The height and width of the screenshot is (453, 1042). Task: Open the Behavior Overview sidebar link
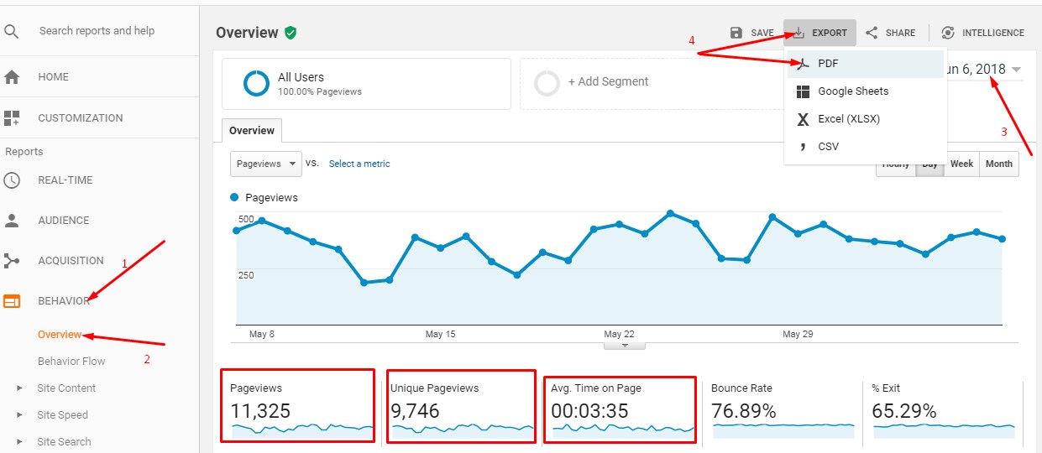(x=60, y=335)
